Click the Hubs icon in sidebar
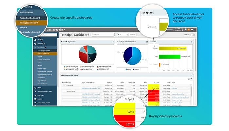Viewport: 229px width, 131px height. coord(35,88)
